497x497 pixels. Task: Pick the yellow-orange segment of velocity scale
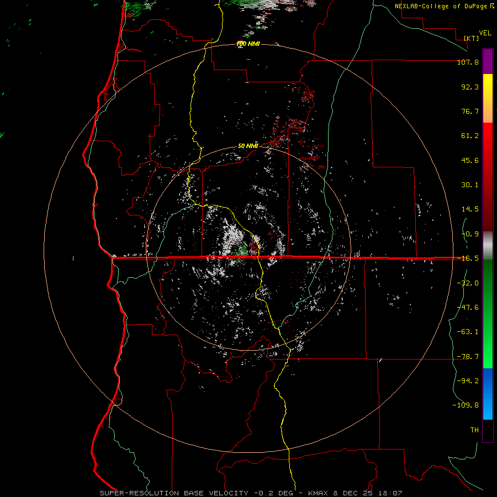(488, 98)
